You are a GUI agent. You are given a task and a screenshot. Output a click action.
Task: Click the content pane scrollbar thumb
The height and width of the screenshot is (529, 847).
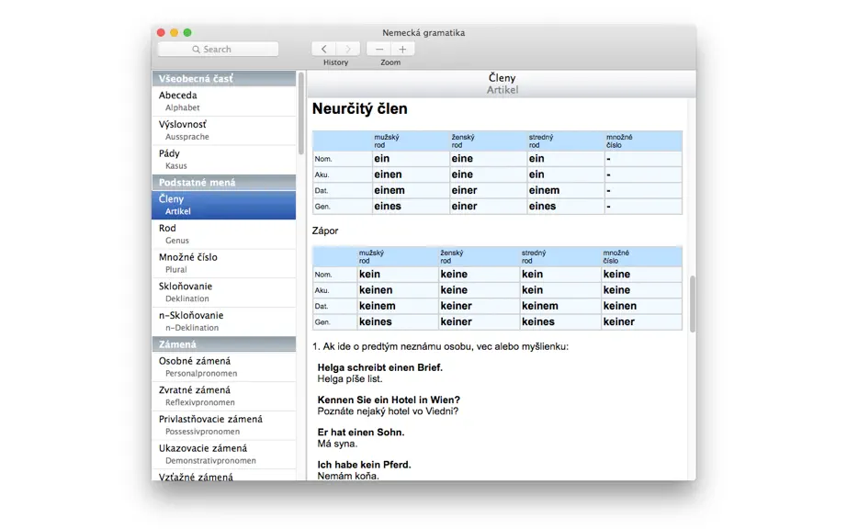pyautogui.click(x=693, y=304)
